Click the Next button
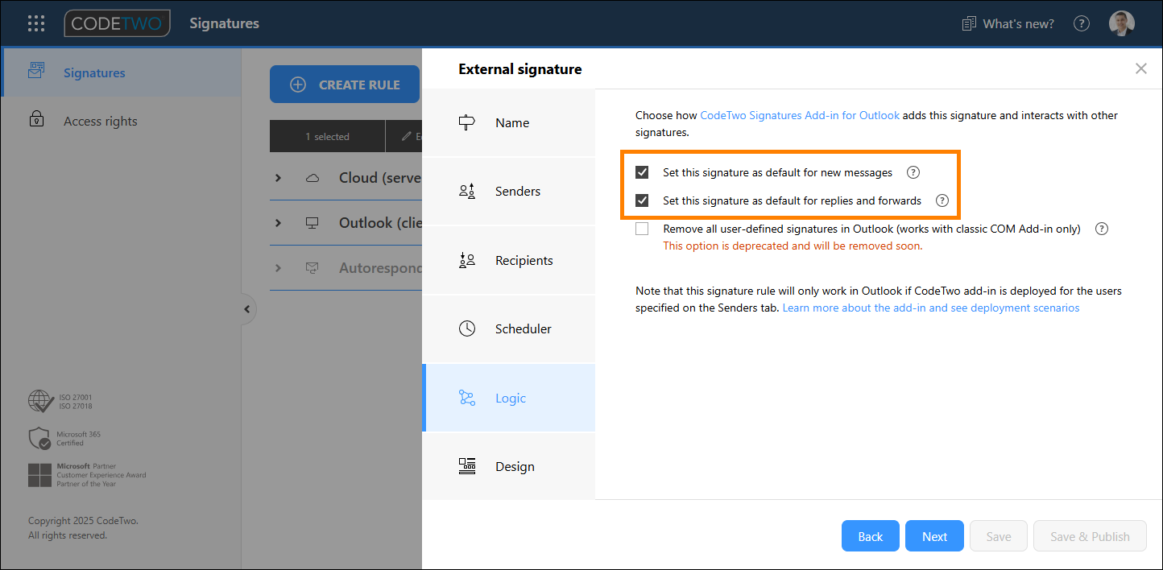 point(934,536)
